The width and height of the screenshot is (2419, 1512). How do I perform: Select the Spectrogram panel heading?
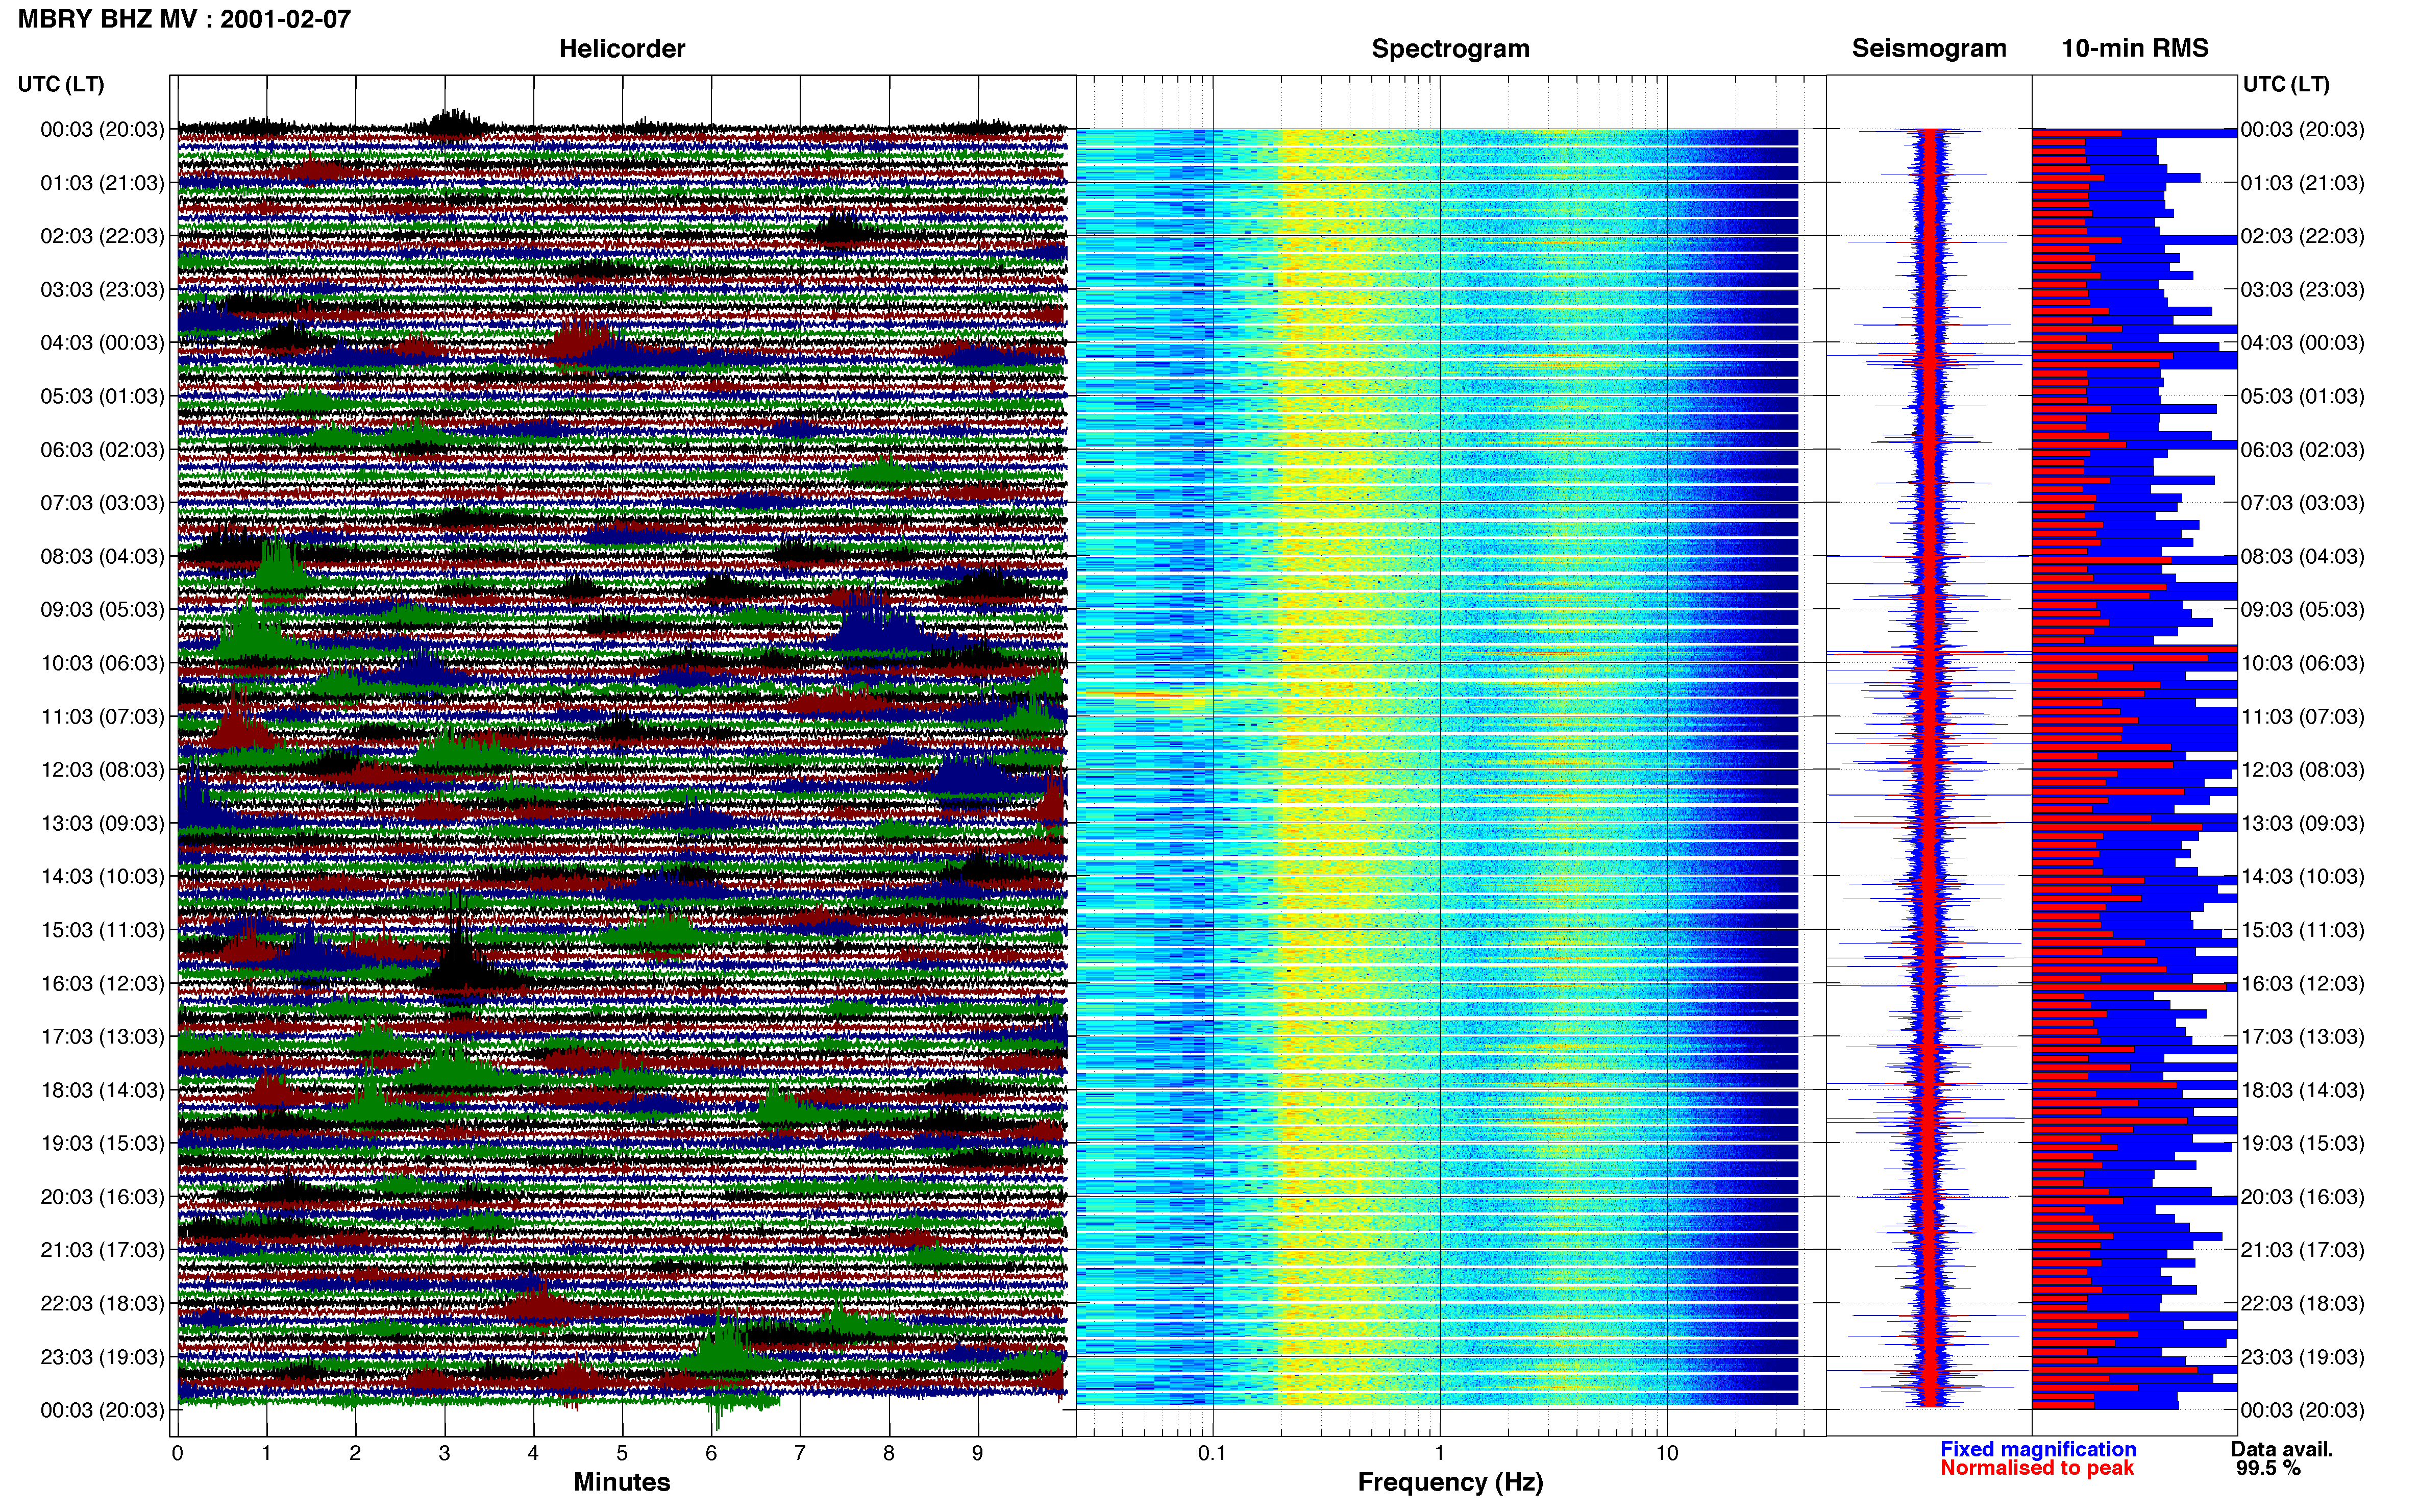click(1450, 48)
